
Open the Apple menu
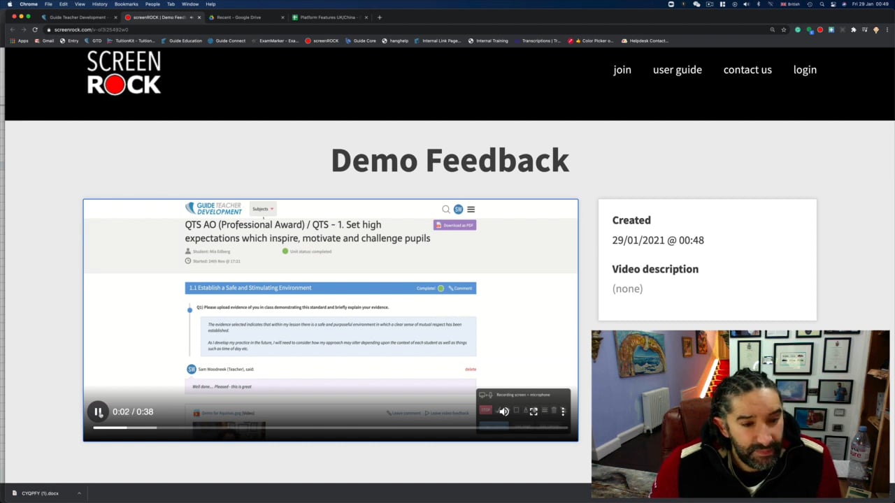point(10,4)
